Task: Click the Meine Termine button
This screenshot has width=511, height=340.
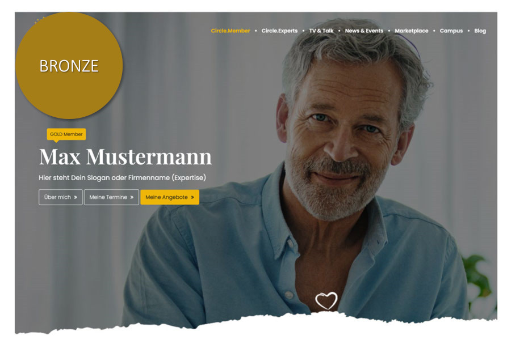Action: click(111, 197)
